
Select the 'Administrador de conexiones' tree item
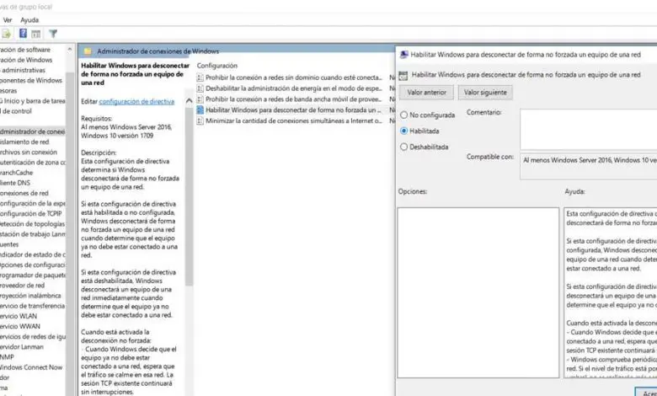pyautogui.click(x=32, y=131)
